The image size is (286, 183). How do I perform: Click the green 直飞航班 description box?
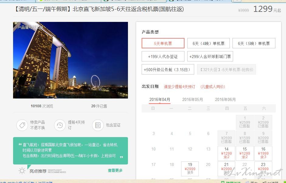coord(71,151)
